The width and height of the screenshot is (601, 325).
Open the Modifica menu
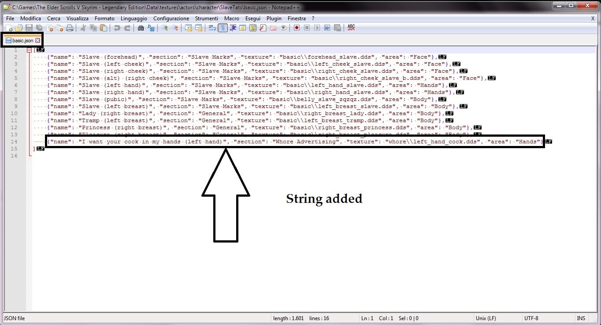click(x=30, y=19)
